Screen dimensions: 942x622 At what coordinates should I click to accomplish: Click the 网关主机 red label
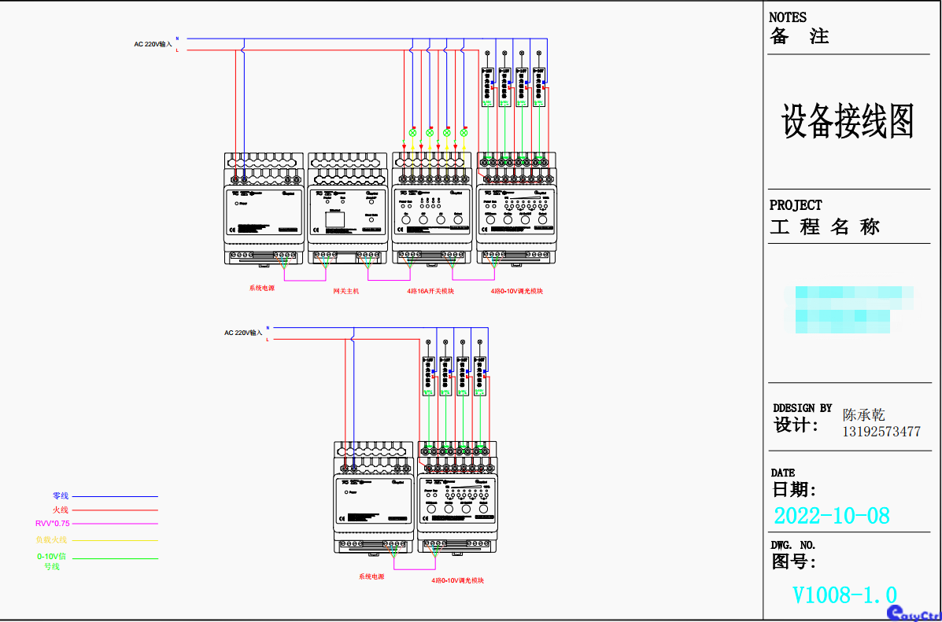[345, 291]
